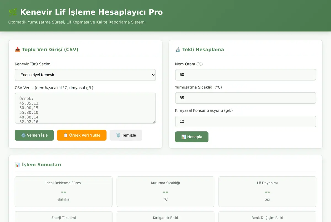Click the chart icon beside İşlem Sonuçları
Image resolution: width=331 pixels, height=222 pixels.
point(17,165)
